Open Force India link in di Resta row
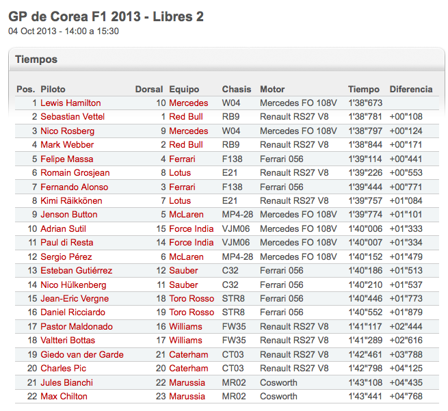Viewport: 448px width, 411px height. click(x=192, y=242)
